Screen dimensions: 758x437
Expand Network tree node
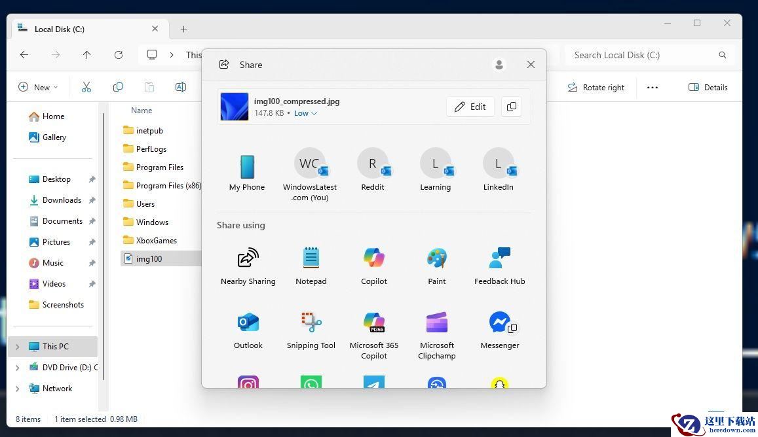tap(18, 389)
